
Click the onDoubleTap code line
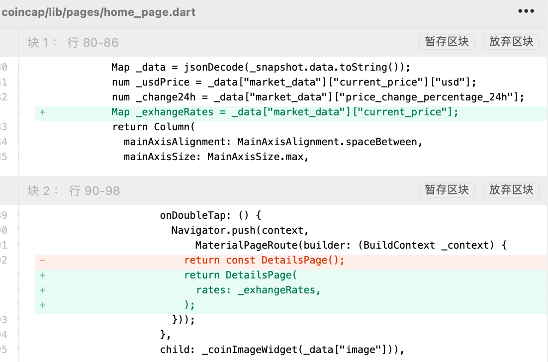(210, 216)
